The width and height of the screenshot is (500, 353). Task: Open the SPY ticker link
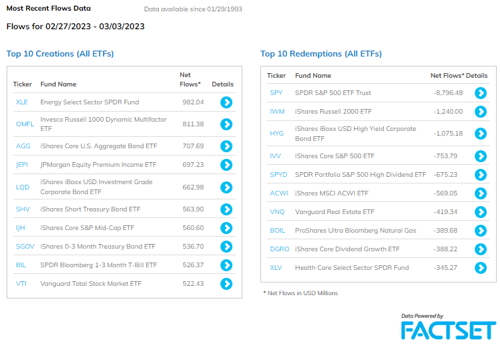[276, 93]
